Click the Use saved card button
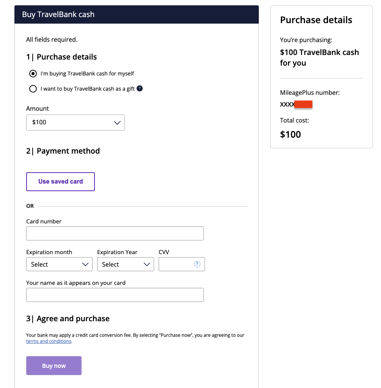The height and width of the screenshot is (388, 381). (x=60, y=181)
